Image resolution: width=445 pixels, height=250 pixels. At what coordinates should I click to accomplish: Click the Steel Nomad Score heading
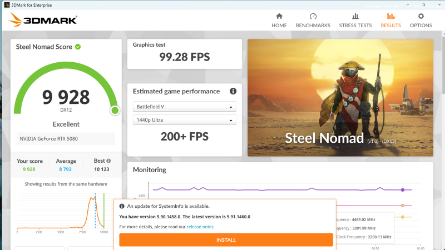[44, 47]
